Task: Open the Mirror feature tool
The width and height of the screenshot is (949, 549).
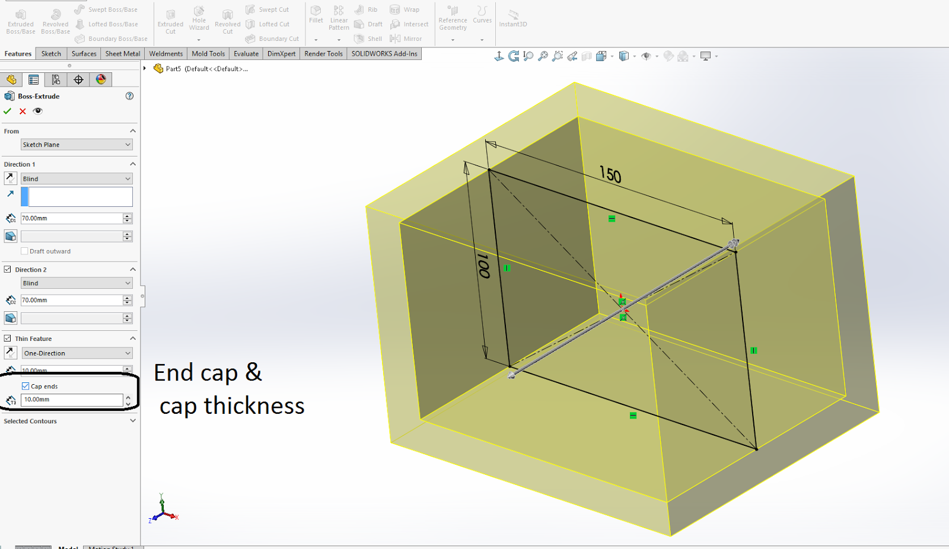Action: 408,38
